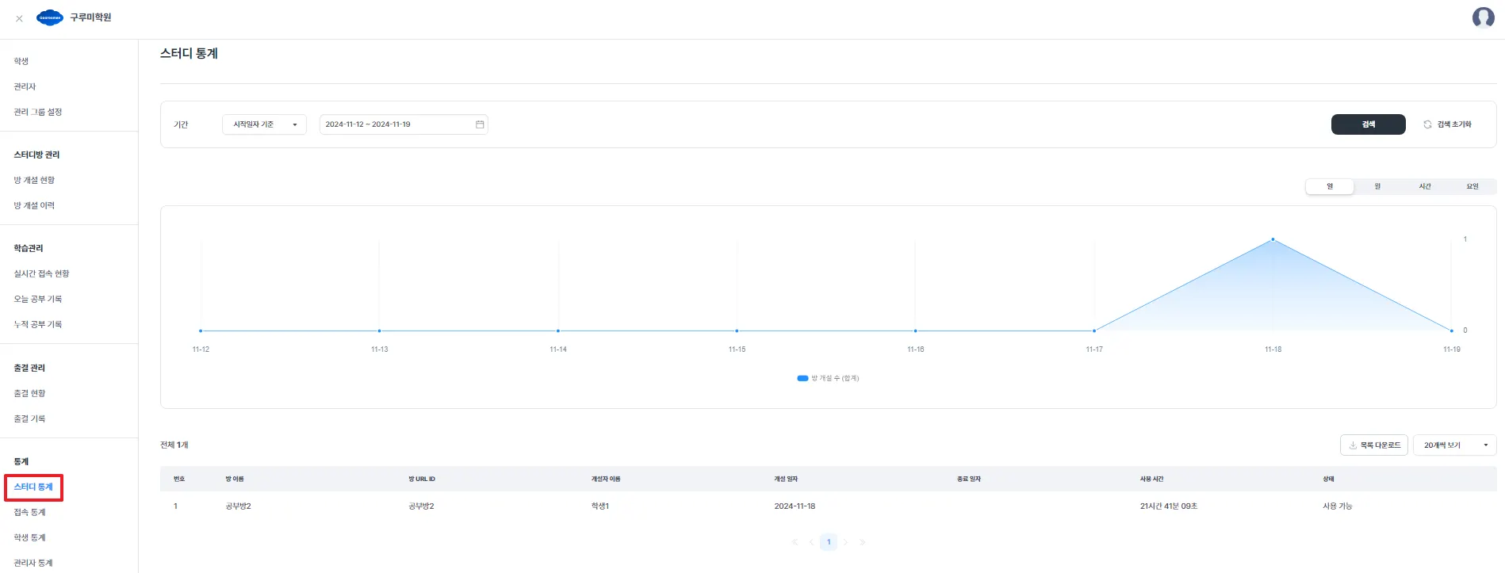Open 누적 공부 기록 page
Viewport: 1505px width, 573px height.
[37, 324]
